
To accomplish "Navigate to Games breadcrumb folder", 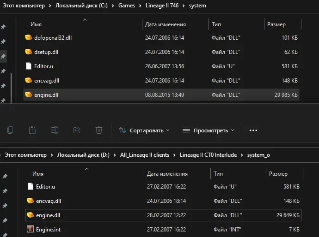I will pyautogui.click(x=127, y=6).
